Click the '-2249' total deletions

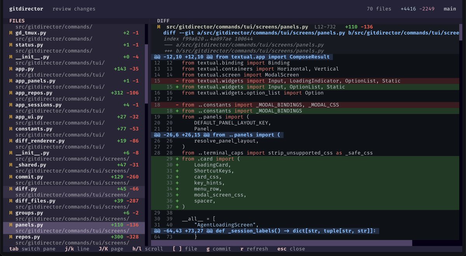pos(427,9)
